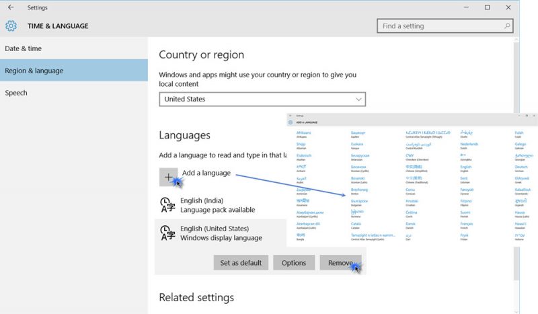Choose Afrikaans in Add a Language list
Screen dimensions: 538x314
(303, 134)
